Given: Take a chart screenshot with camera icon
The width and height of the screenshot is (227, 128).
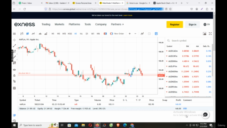Looking at the screenshot, I should (204, 34).
